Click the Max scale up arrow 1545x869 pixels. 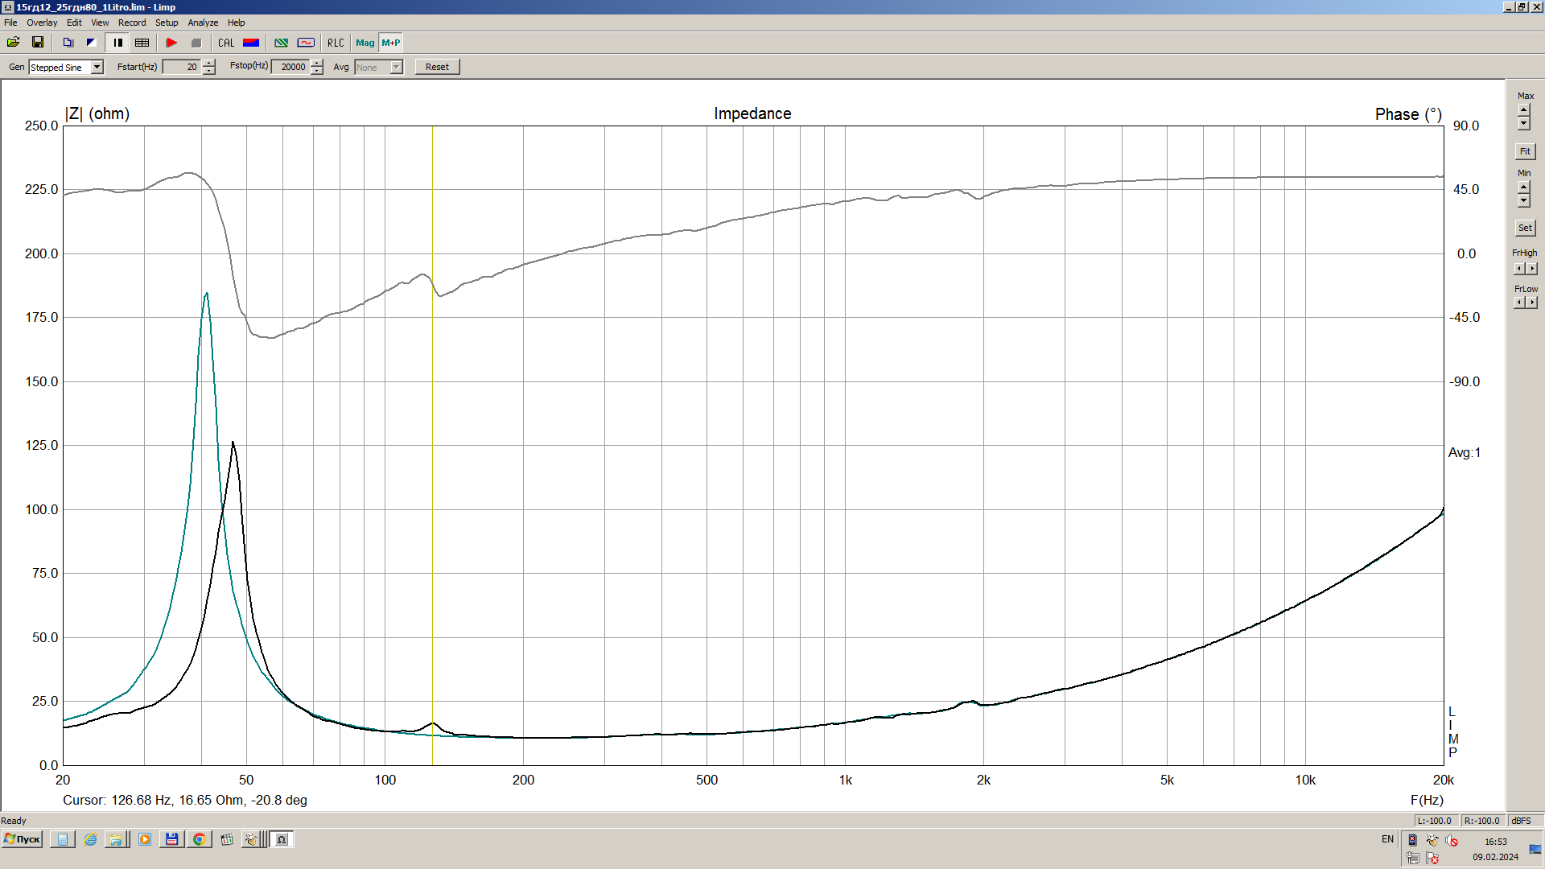click(1523, 110)
